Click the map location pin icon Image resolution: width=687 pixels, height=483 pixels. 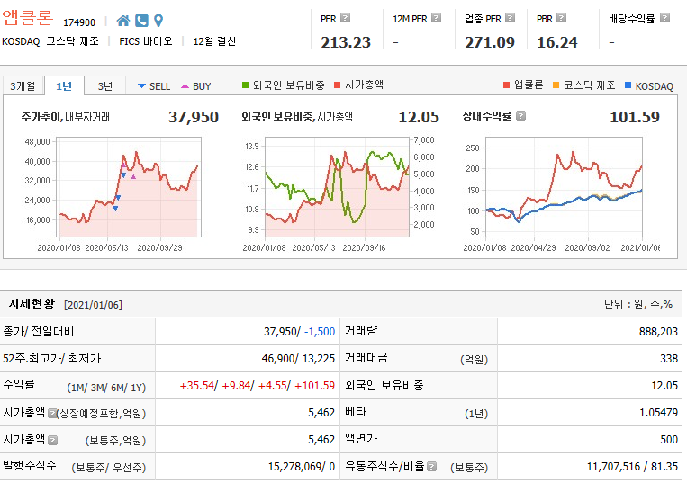158,21
